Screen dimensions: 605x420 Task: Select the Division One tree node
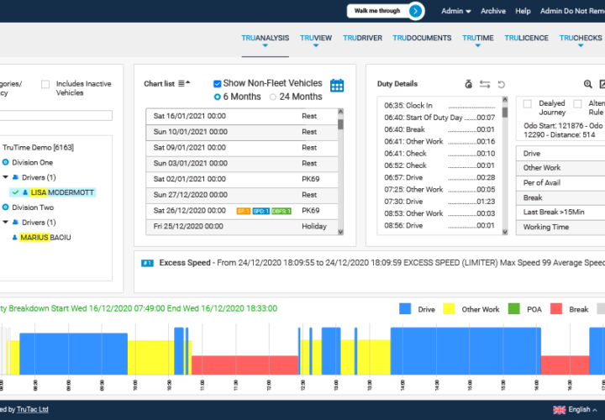[x=33, y=162]
